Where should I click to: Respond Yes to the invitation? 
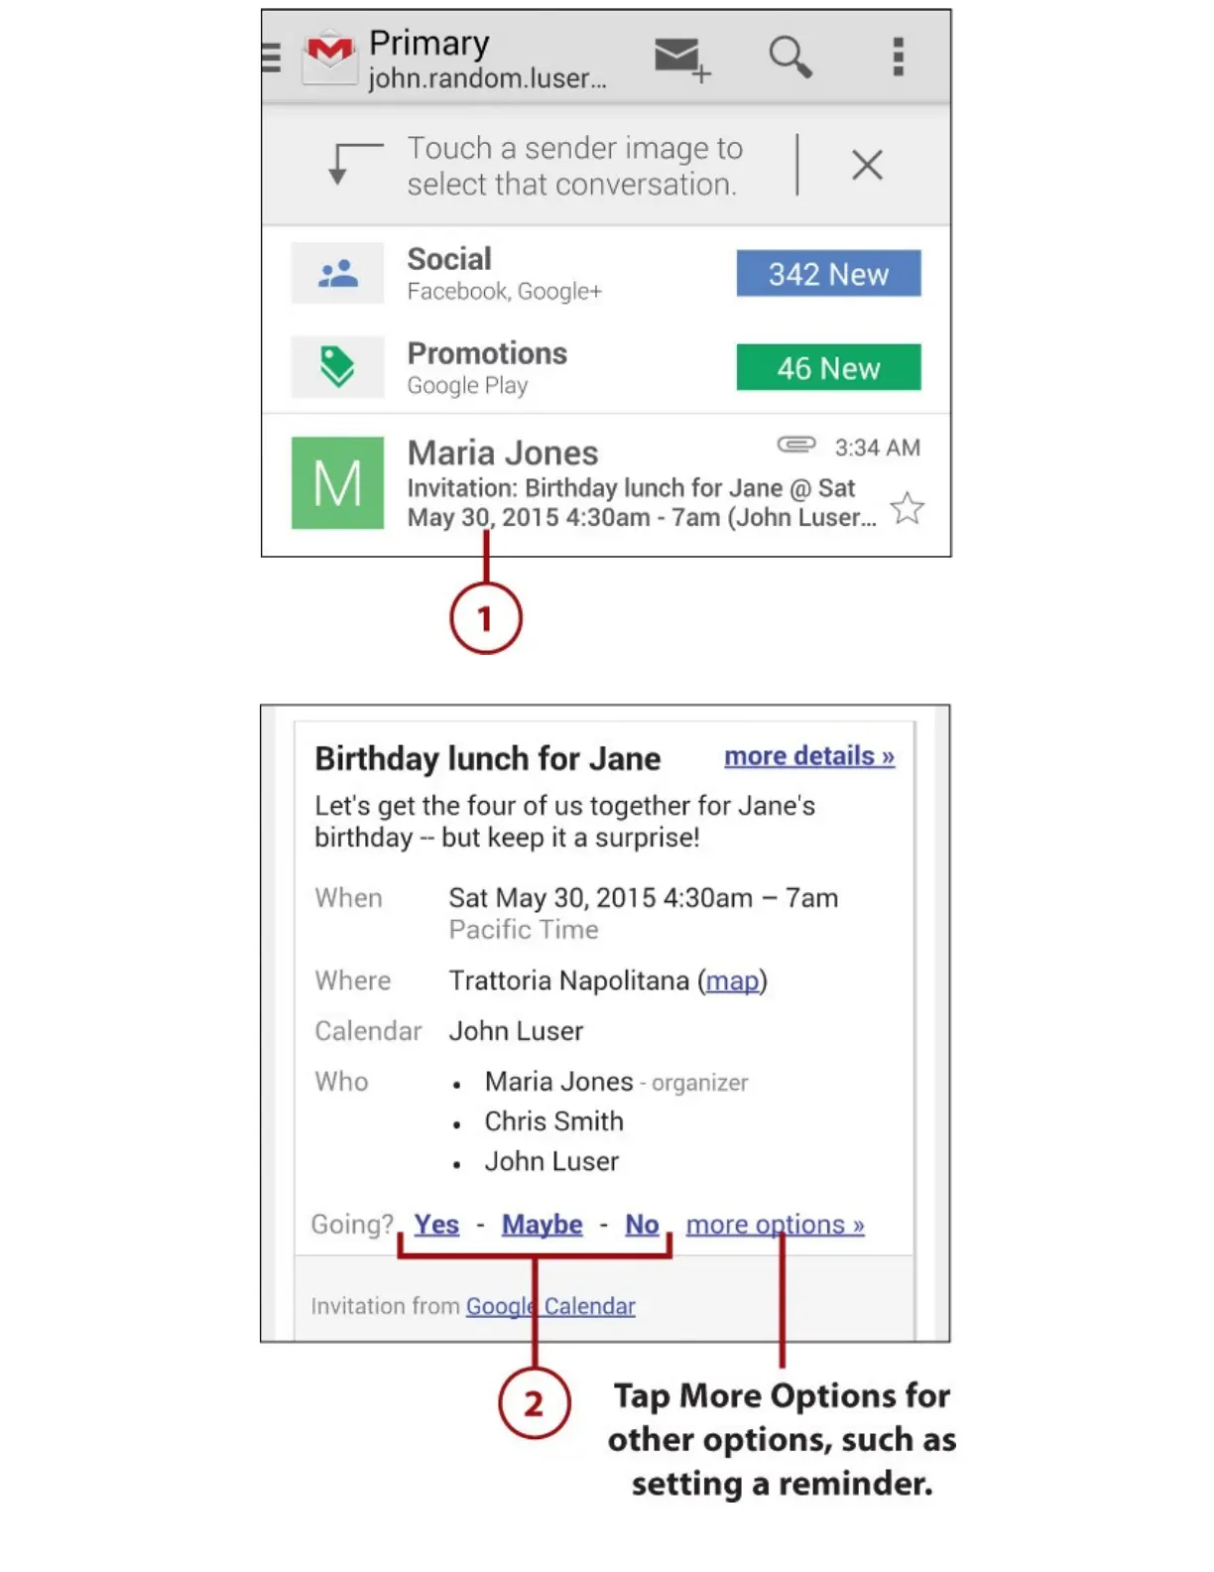[436, 1225]
